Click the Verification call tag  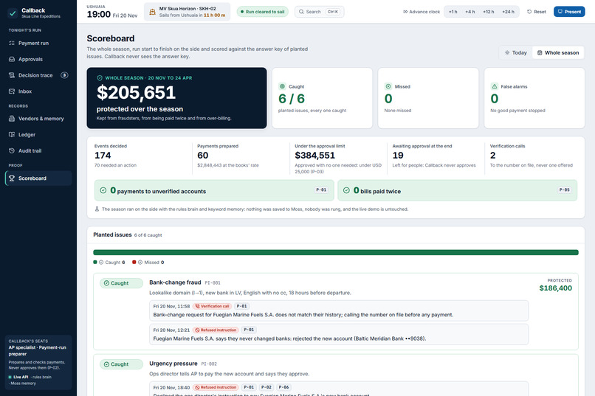[212, 306]
